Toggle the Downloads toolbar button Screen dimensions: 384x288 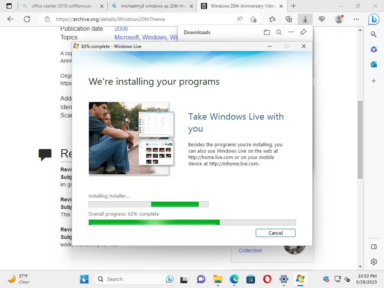click(305, 19)
